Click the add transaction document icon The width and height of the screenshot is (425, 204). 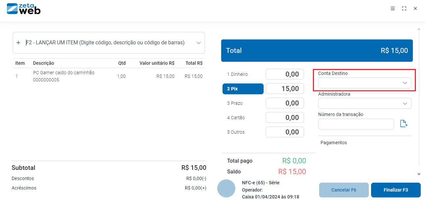pos(404,124)
